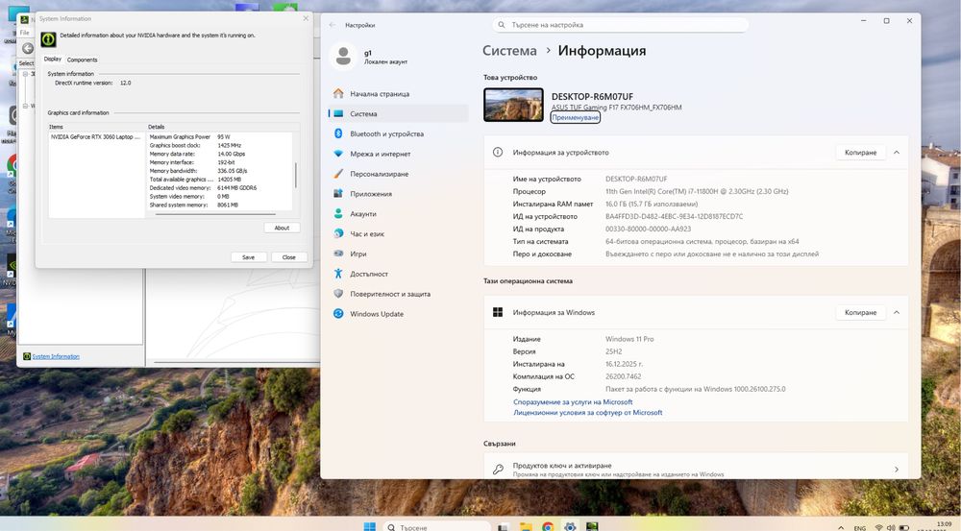Viewport: 961px width, 531px height.
Task: Click the Wi-Fi network tray icon
Action: click(x=879, y=527)
